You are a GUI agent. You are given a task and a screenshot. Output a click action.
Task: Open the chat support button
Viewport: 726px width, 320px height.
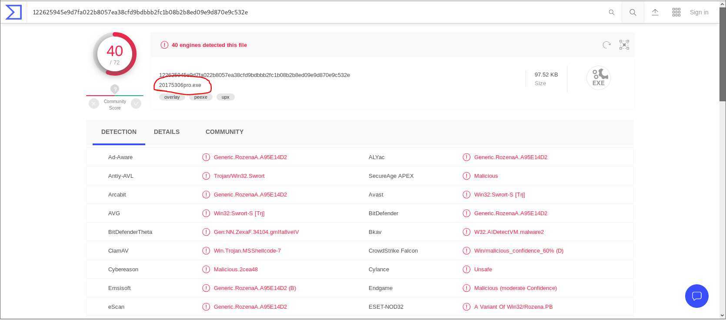697,296
